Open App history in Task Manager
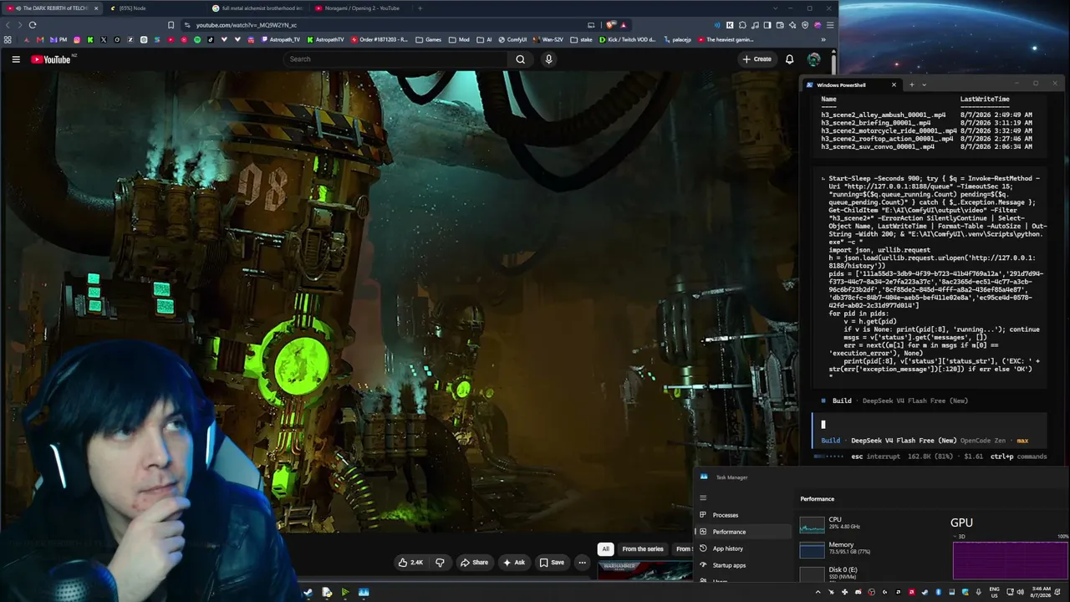 click(x=742, y=548)
